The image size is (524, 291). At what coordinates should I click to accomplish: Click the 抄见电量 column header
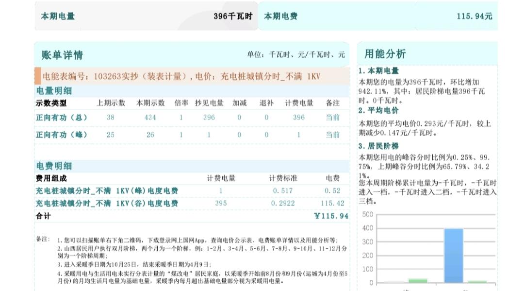click(209, 103)
